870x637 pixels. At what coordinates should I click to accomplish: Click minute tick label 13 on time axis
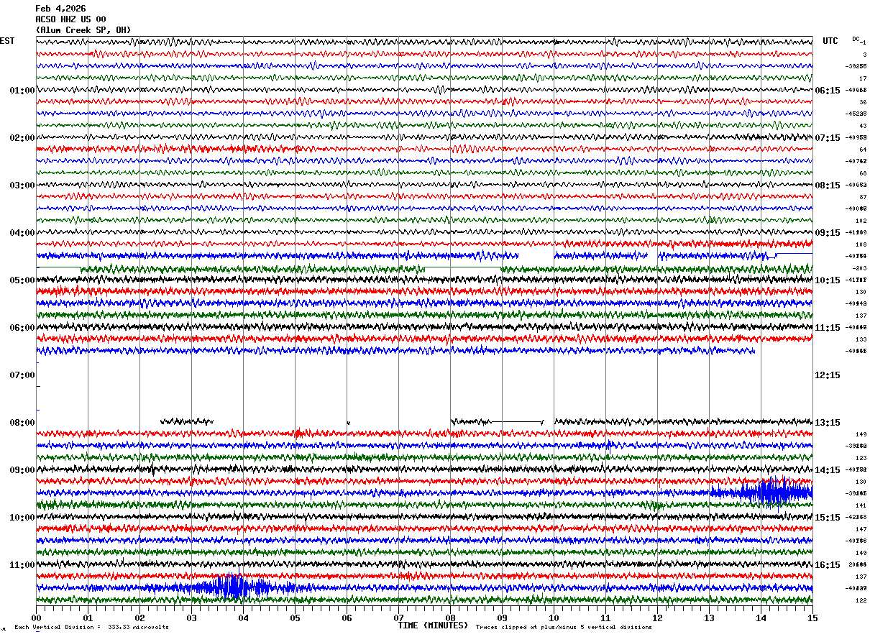click(709, 618)
